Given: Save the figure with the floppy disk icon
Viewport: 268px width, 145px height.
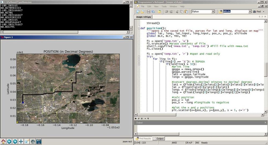Looking at the screenshot, I should (39, 142).
